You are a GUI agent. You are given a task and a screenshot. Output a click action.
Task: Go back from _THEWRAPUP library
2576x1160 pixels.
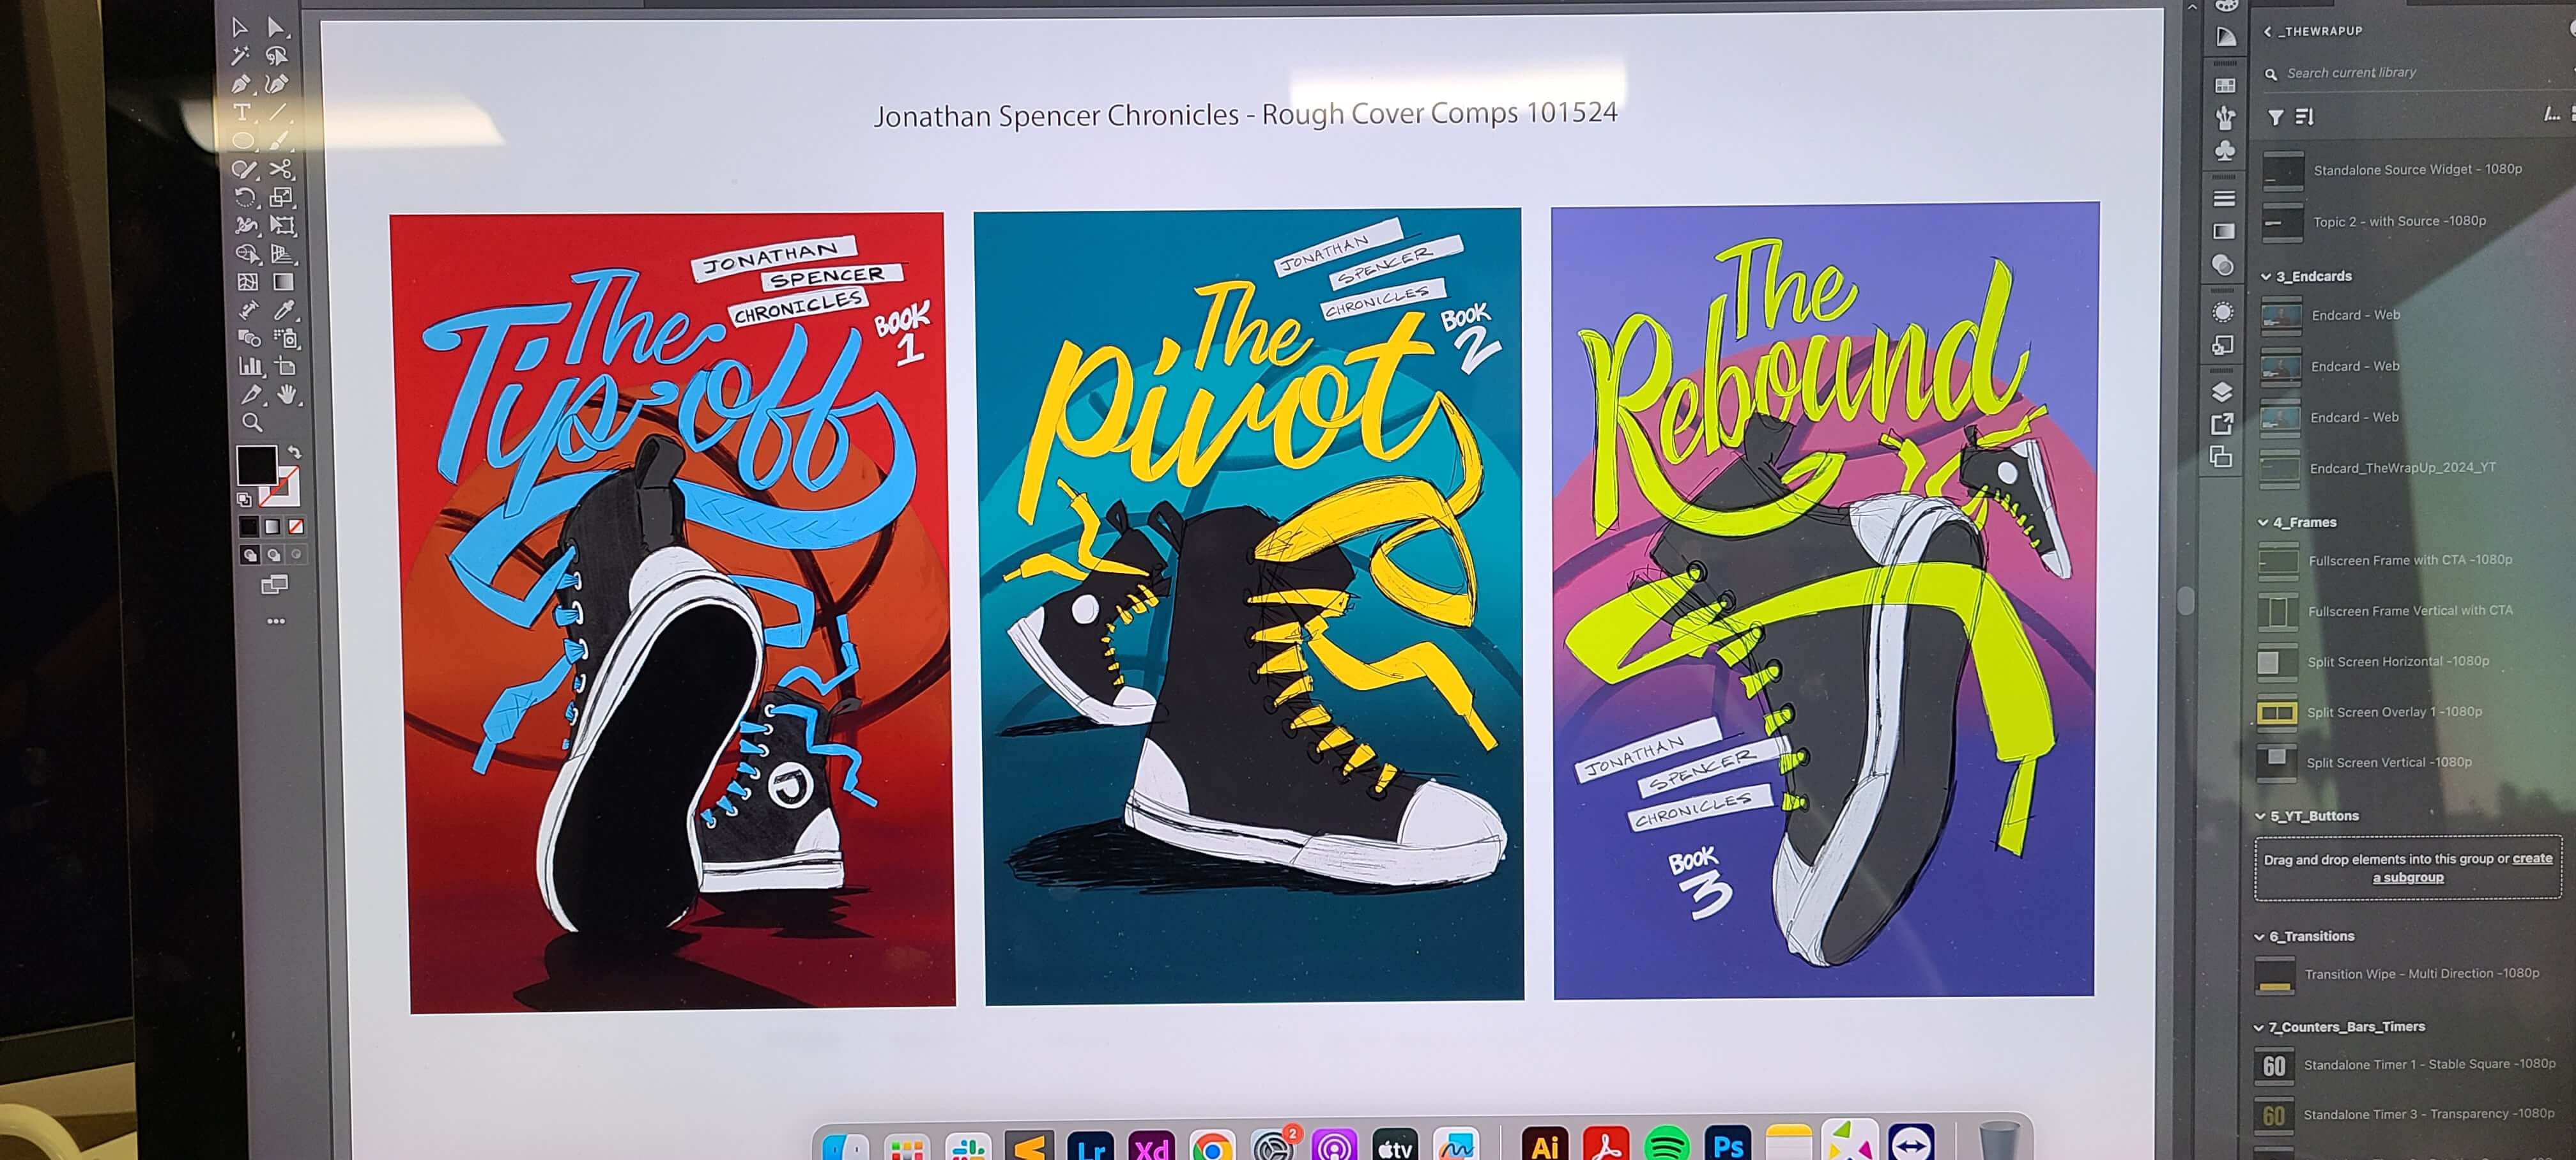click(2268, 31)
